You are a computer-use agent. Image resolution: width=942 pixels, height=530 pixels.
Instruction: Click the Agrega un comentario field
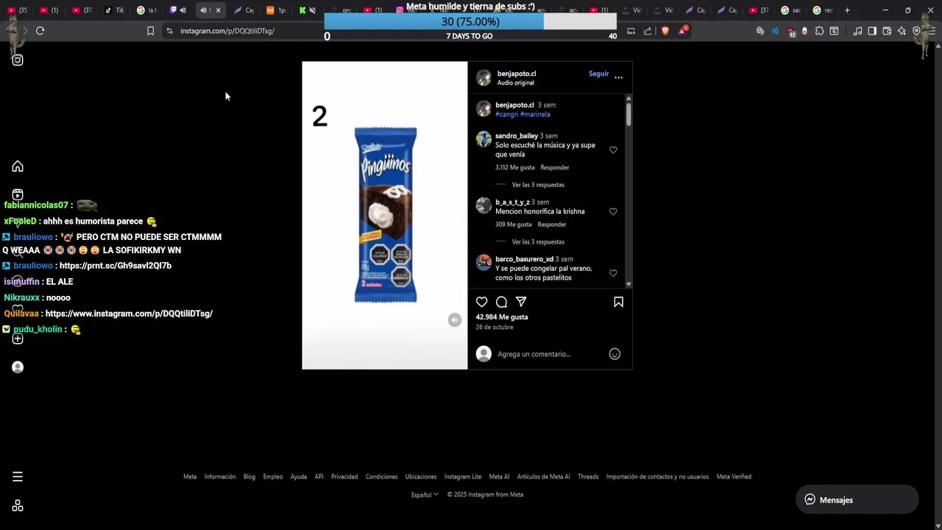click(x=548, y=354)
